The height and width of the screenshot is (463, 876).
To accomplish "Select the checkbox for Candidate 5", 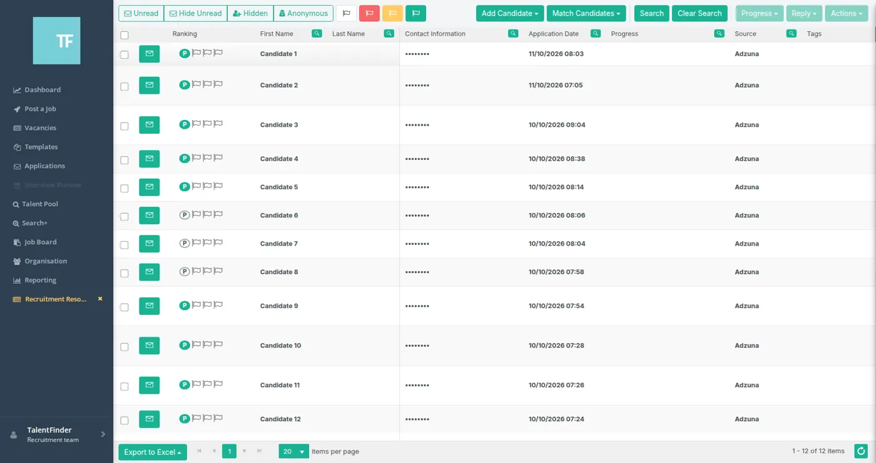I will [125, 188].
